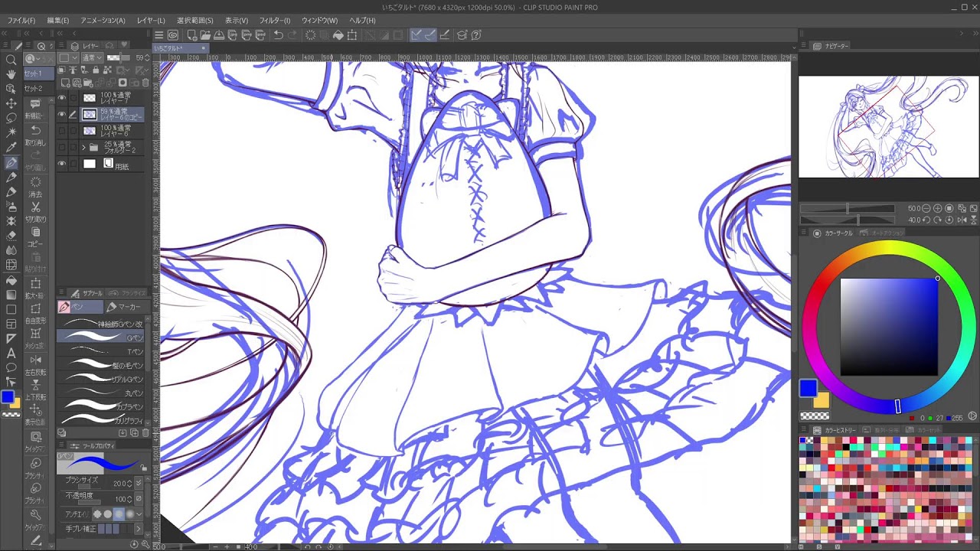
Task: Click the 切り取り scissors icon
Action: 35,208
